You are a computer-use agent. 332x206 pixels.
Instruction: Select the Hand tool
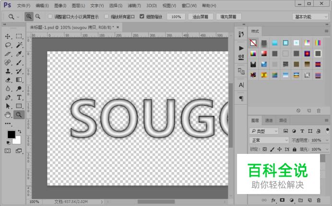point(8,115)
